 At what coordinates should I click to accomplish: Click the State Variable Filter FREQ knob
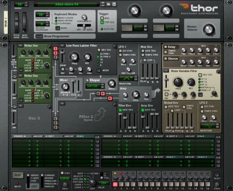(x=178, y=82)
